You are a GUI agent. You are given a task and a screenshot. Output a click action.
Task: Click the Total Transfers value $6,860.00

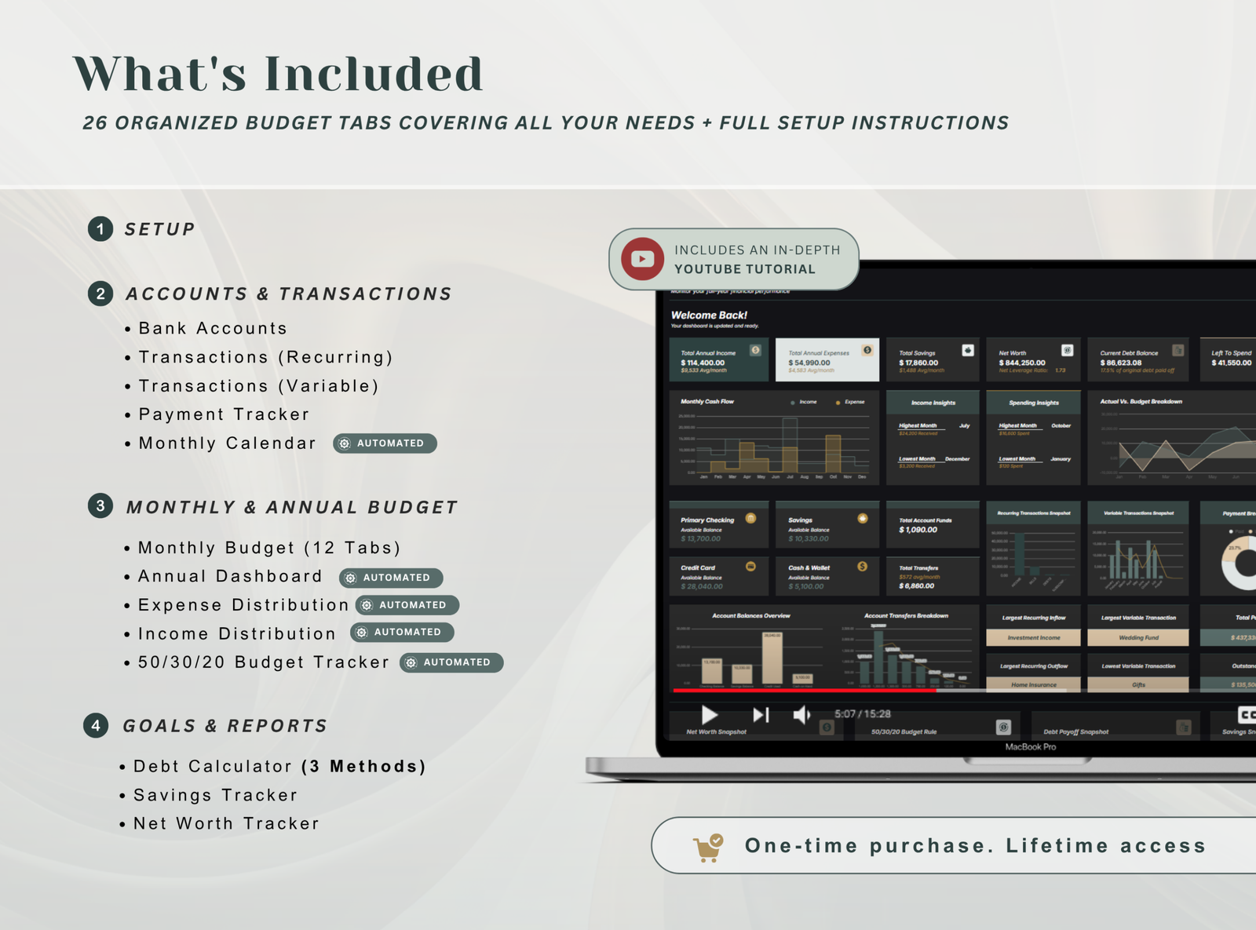click(916, 585)
